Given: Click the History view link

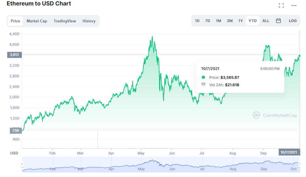Looking at the screenshot, I should point(89,21).
